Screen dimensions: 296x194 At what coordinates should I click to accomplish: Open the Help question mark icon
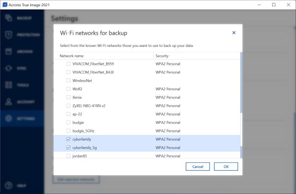click(x=8, y=186)
